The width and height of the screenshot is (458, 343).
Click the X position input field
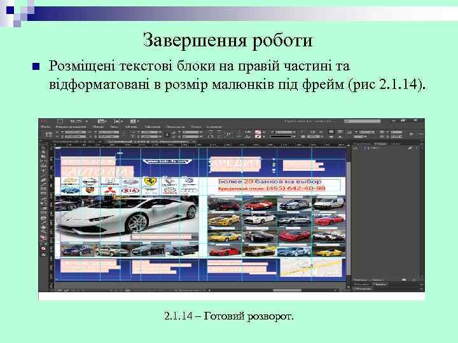tap(75, 132)
